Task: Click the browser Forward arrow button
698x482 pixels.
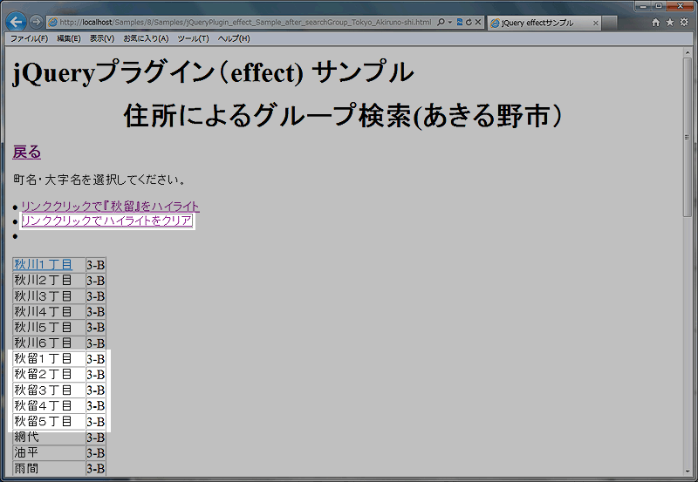Action: (36, 22)
